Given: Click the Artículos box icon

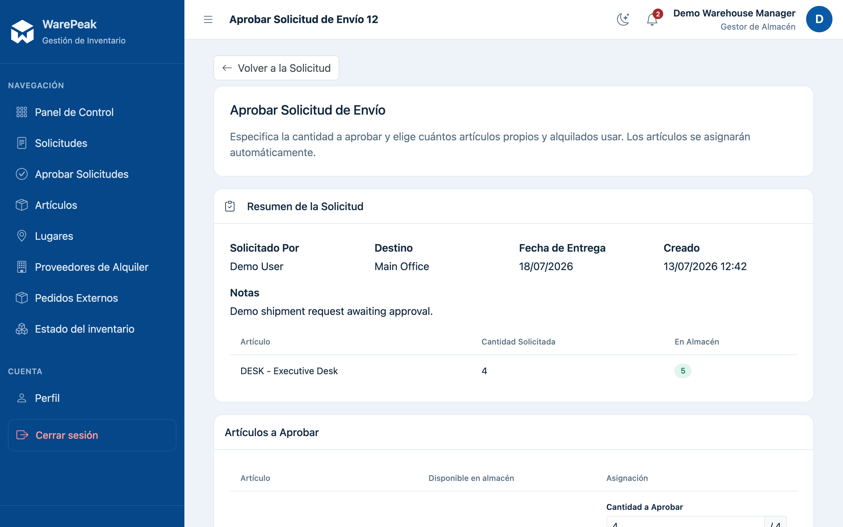Looking at the screenshot, I should click(22, 205).
